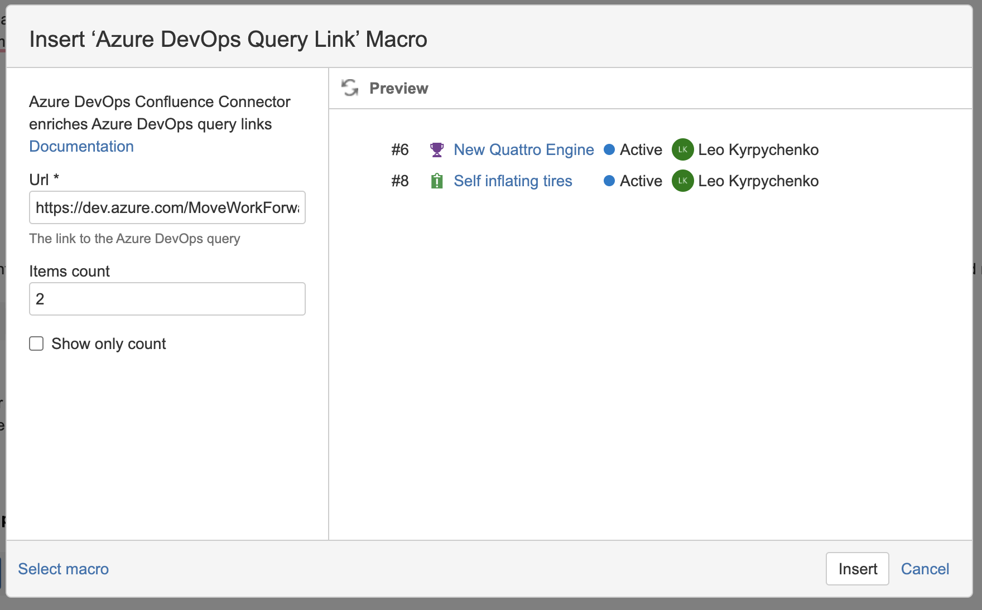Open the Self inflating tires work item
Screen dimensions: 982x610
pos(513,181)
